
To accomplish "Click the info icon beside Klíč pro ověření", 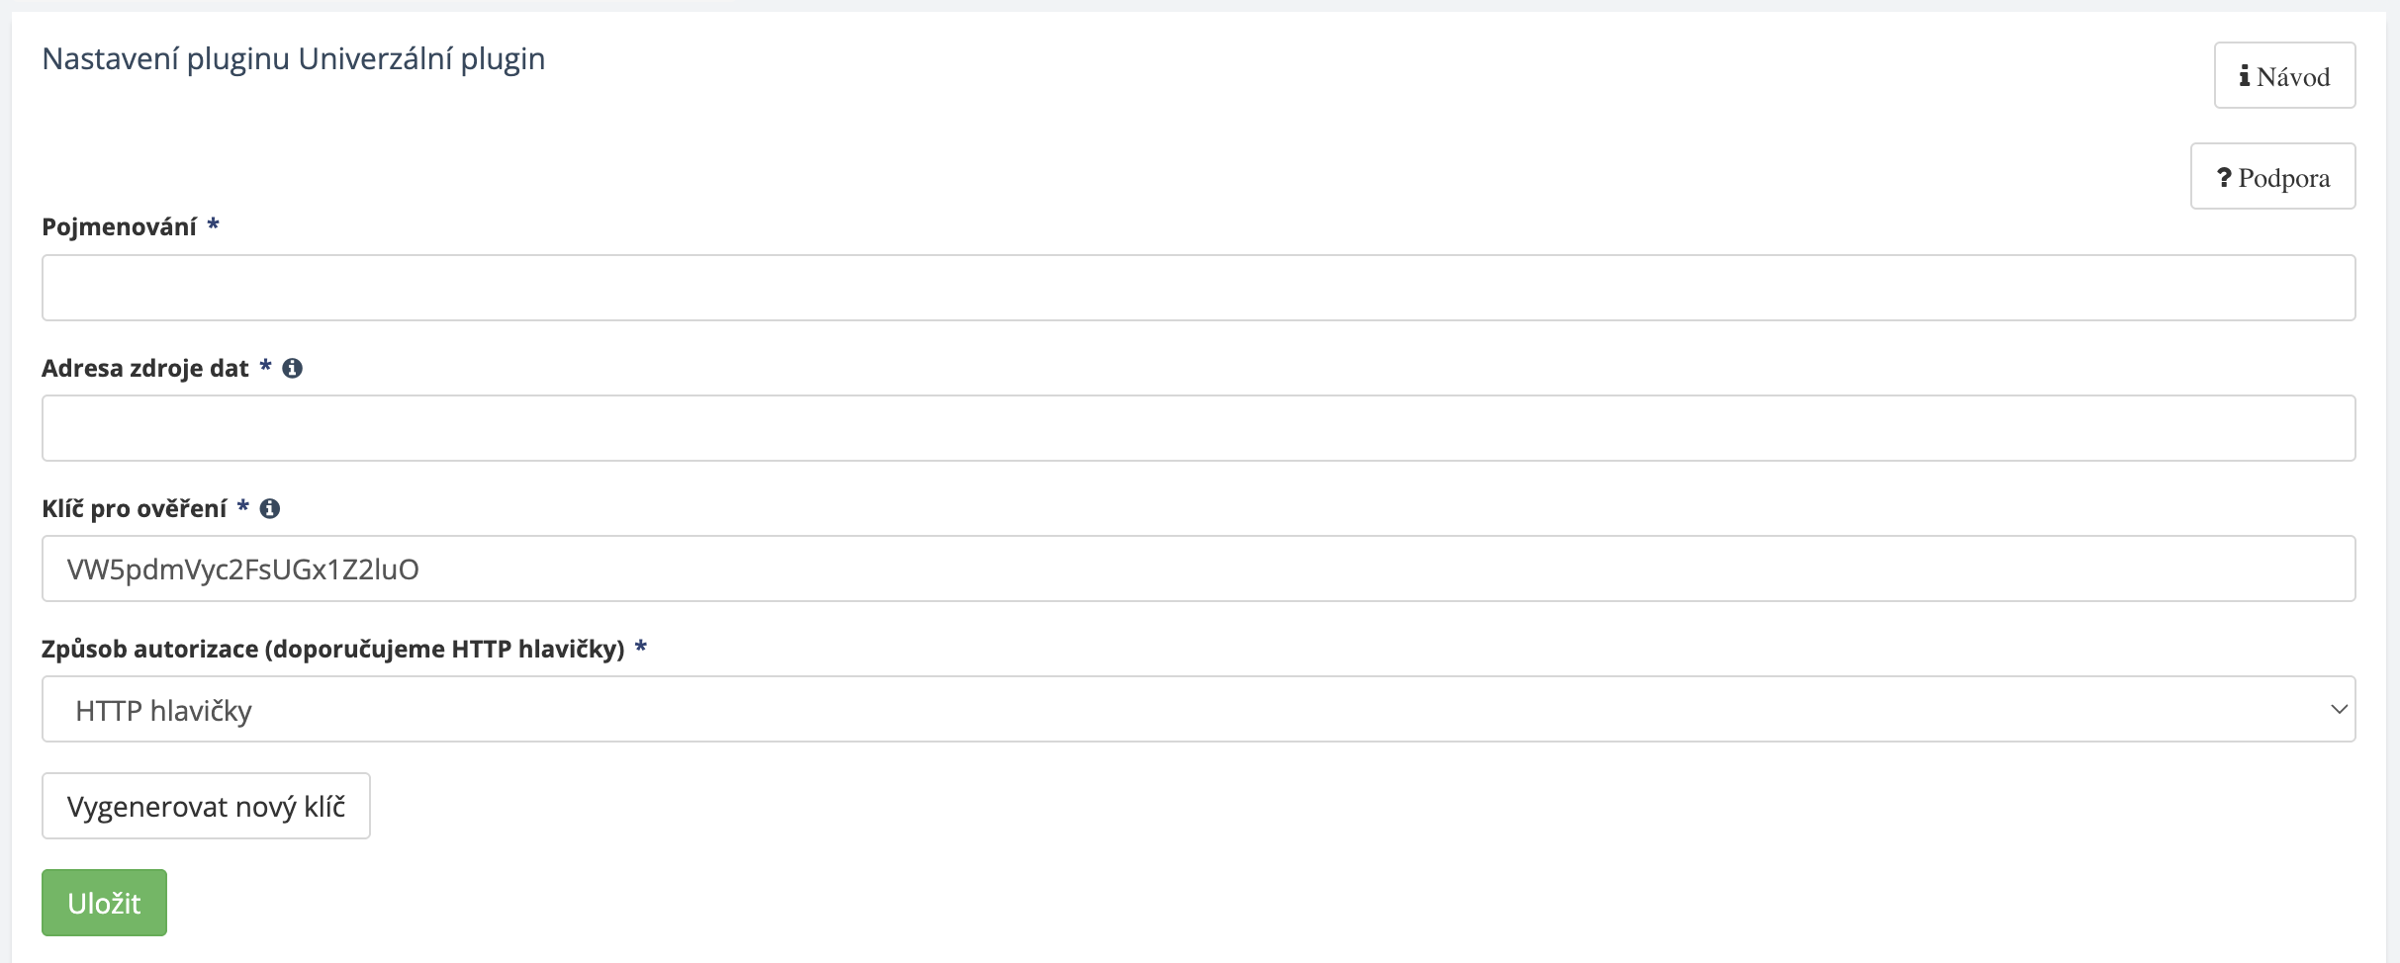I will (269, 509).
